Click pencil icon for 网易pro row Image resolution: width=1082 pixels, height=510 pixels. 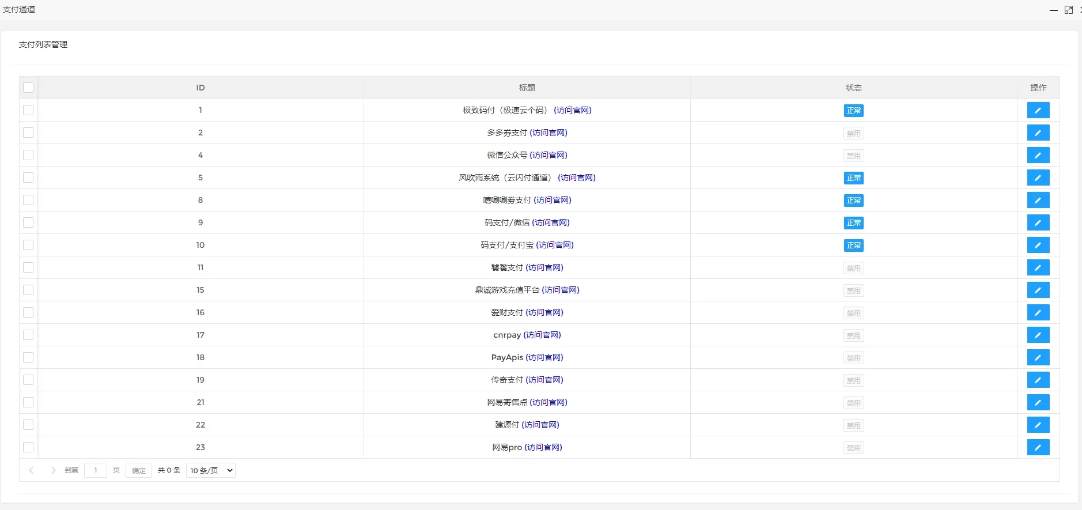pyautogui.click(x=1038, y=447)
